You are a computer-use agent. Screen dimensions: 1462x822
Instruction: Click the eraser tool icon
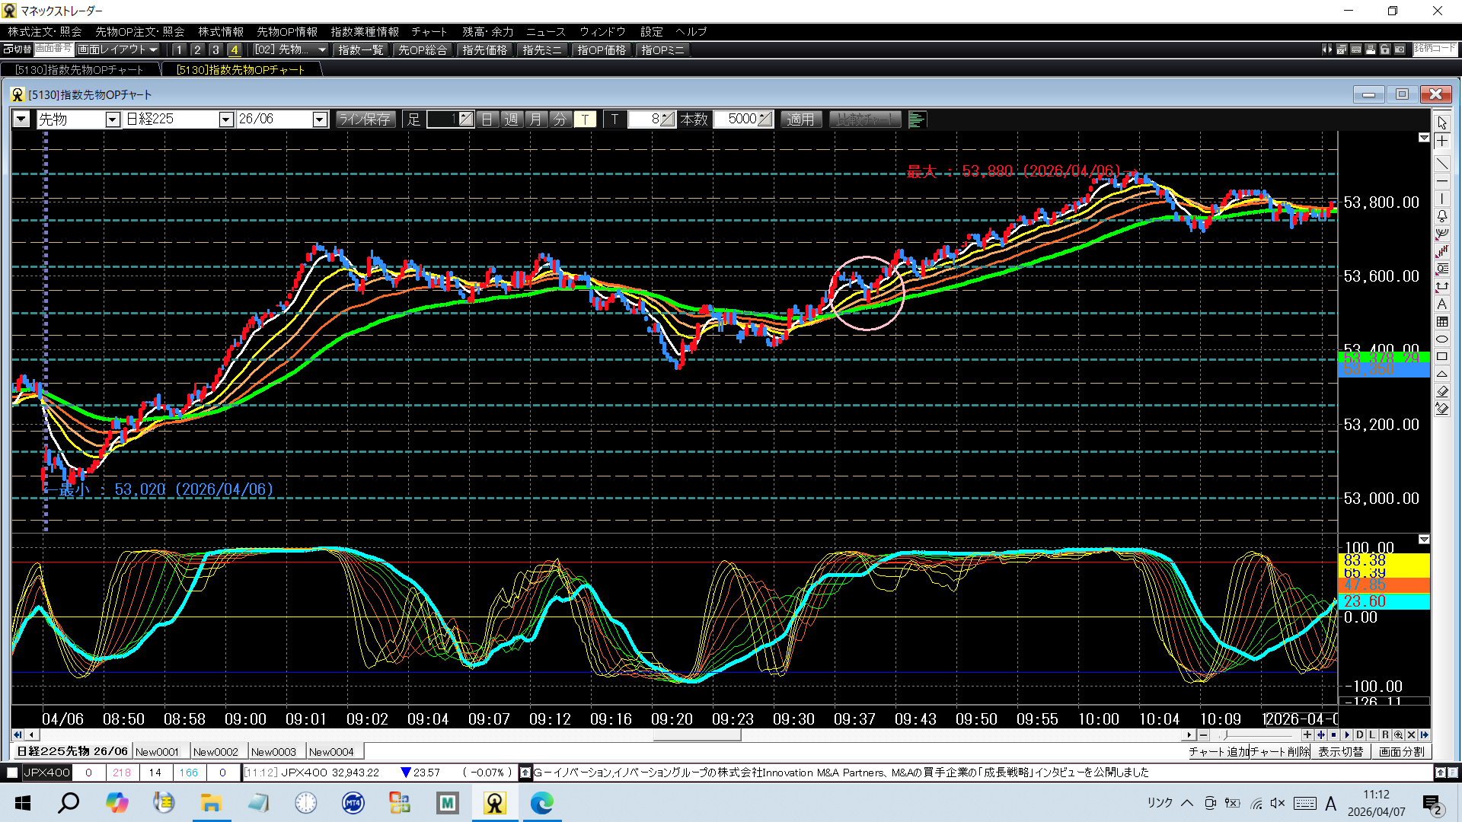1442,391
